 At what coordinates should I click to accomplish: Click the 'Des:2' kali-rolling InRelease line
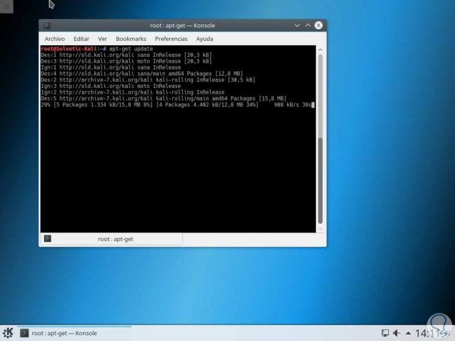(148, 80)
